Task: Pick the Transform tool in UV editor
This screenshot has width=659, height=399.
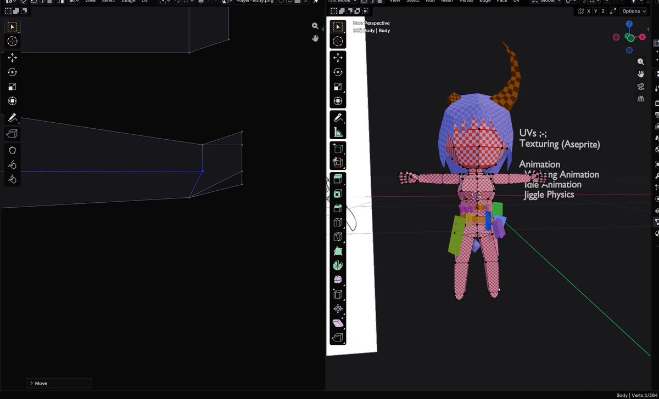Action: [12, 101]
